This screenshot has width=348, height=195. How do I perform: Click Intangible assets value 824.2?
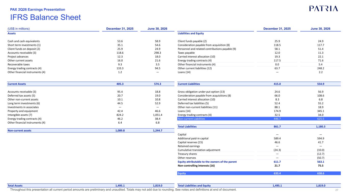[120, 115]
